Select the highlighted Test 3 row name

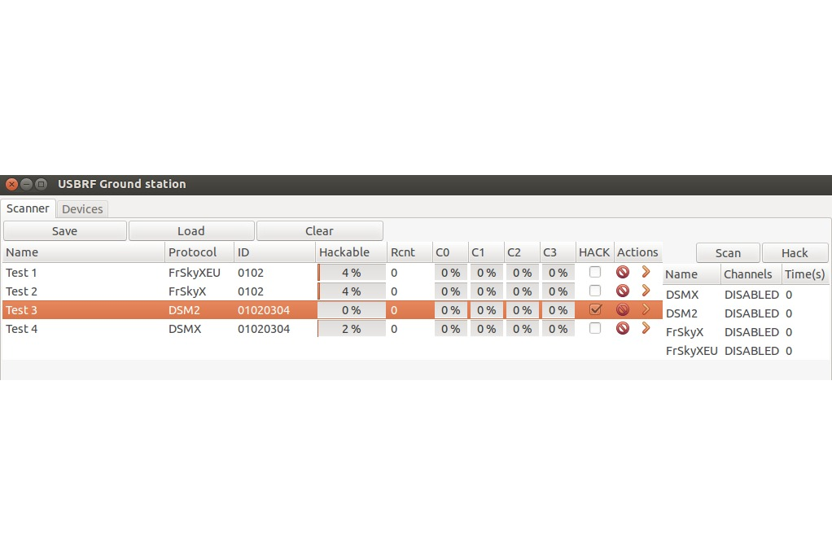[21, 310]
